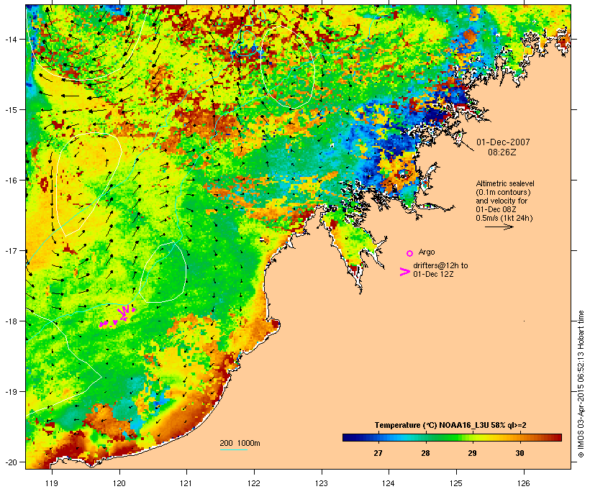Click the latitude label -18
Viewport: 590px width, 489px height.
[10, 321]
